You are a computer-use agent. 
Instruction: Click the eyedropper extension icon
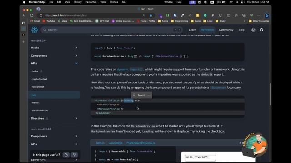(183, 15)
